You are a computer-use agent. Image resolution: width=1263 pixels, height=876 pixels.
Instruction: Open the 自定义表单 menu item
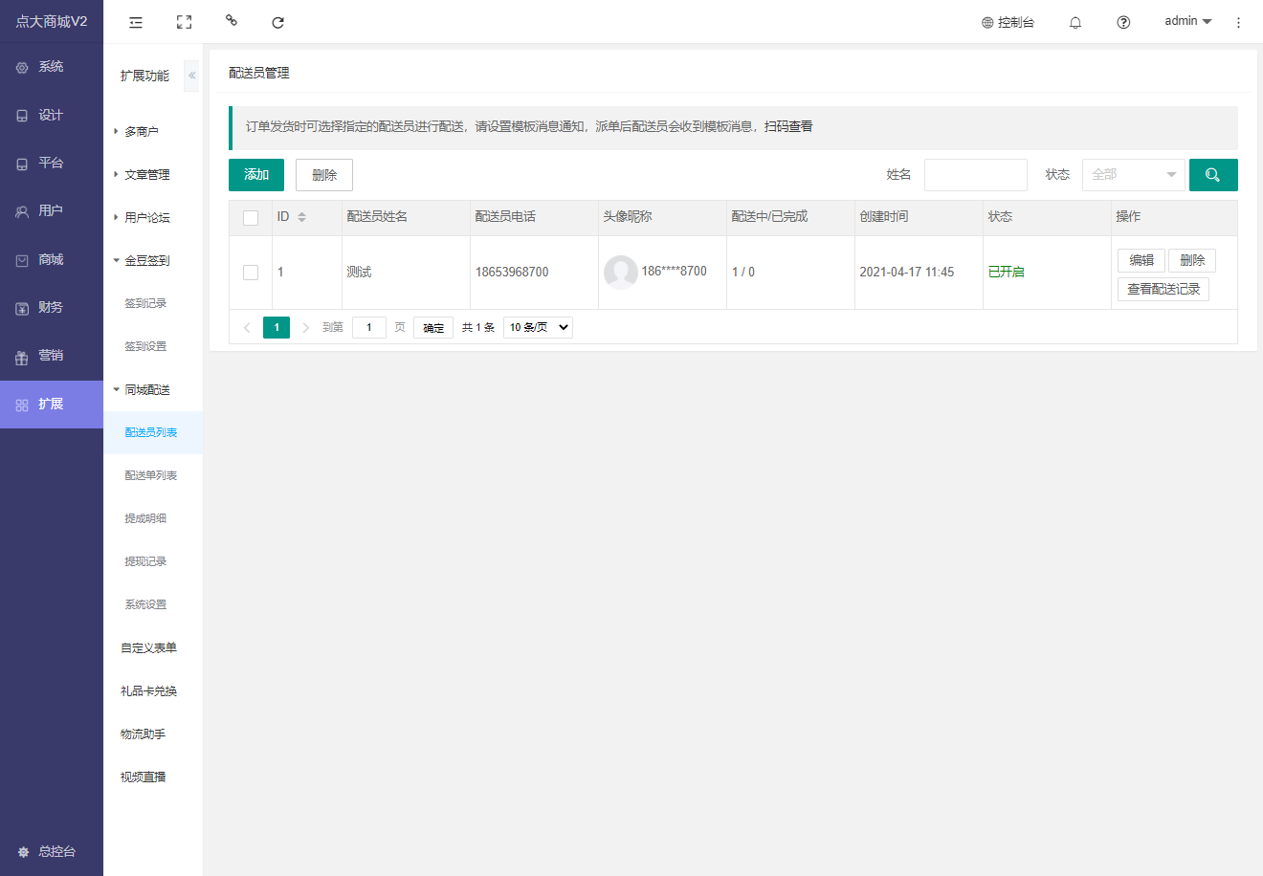click(x=149, y=648)
